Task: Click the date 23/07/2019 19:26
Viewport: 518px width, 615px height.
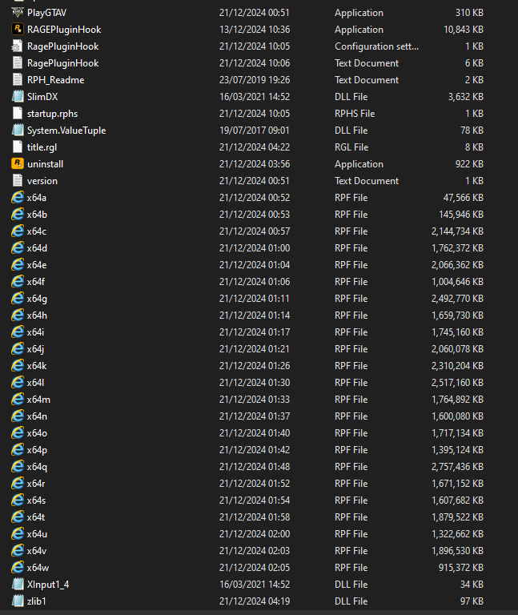Action: click(255, 80)
